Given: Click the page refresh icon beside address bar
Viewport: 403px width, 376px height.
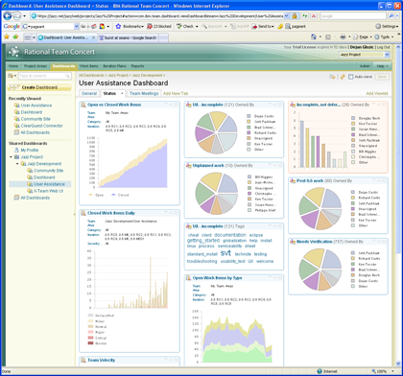Looking at the screenshot, I should click(x=305, y=15).
